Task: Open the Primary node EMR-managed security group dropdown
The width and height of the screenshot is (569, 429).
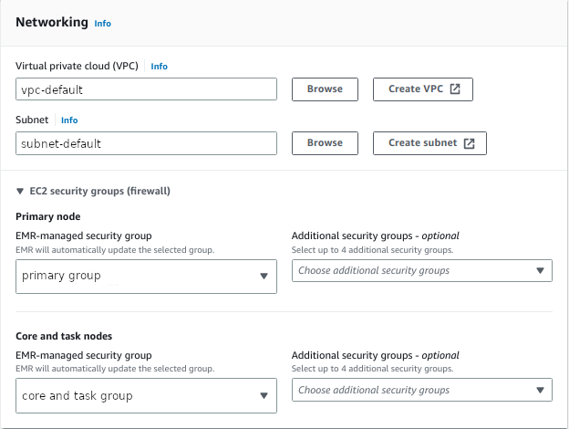Action: pyautogui.click(x=146, y=276)
